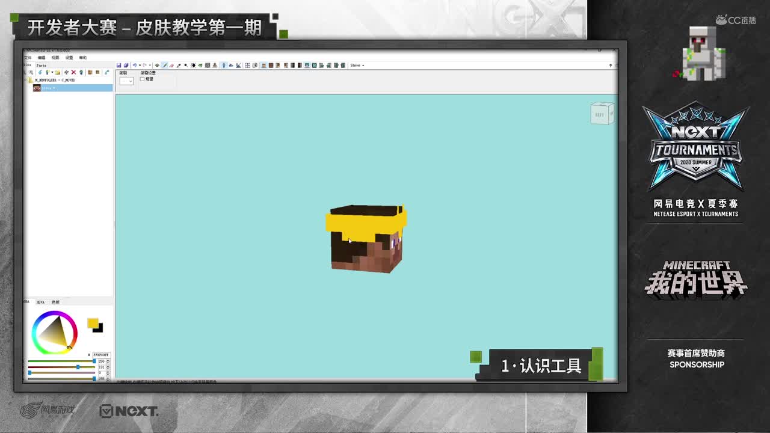770x433 pixels.
Task: Click the Save icon in the main toolbar
Action: click(x=119, y=66)
